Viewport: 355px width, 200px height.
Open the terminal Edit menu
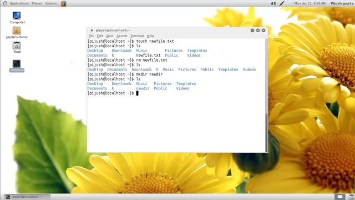[x=100, y=36]
